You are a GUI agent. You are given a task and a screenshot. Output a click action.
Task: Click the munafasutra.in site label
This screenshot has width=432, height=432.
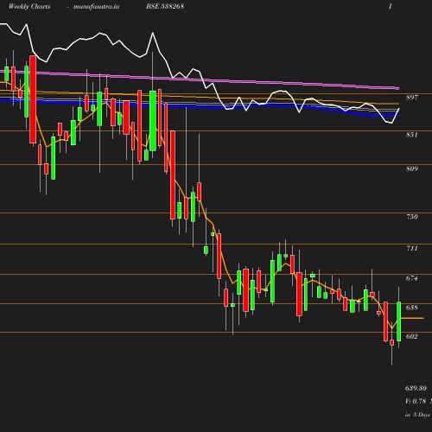(x=96, y=7)
